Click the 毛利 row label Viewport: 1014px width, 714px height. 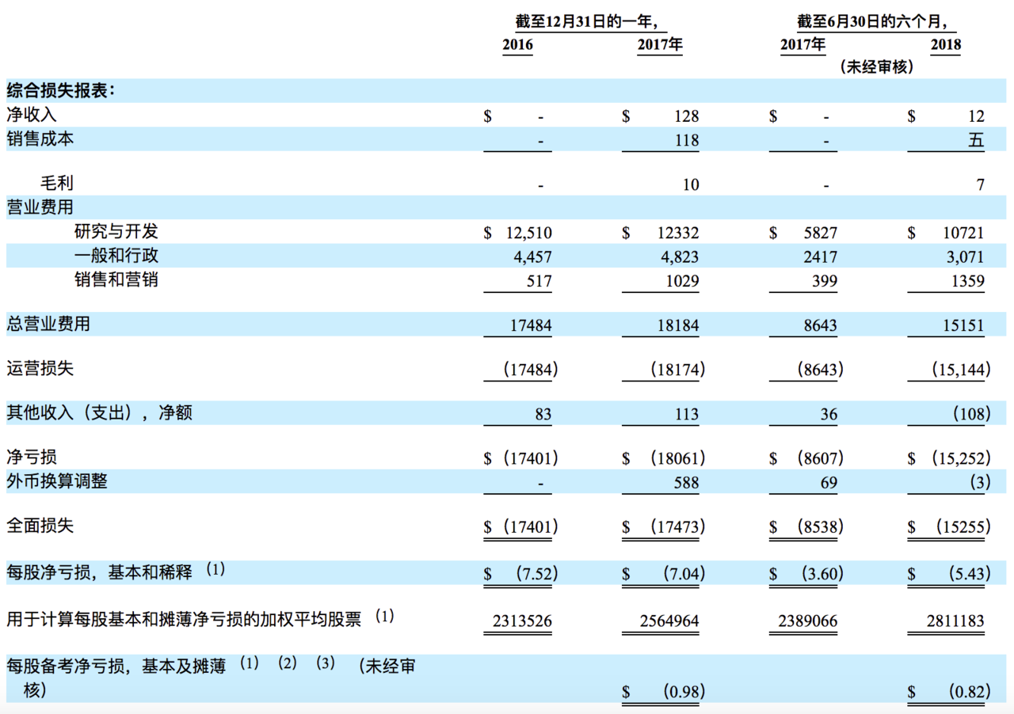pyautogui.click(x=57, y=183)
